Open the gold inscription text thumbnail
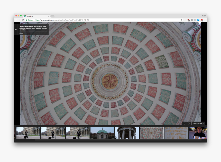Screen dimensions: 221x162 pos(176,133)
